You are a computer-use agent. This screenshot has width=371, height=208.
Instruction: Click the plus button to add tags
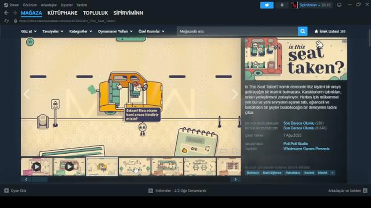click(x=332, y=173)
